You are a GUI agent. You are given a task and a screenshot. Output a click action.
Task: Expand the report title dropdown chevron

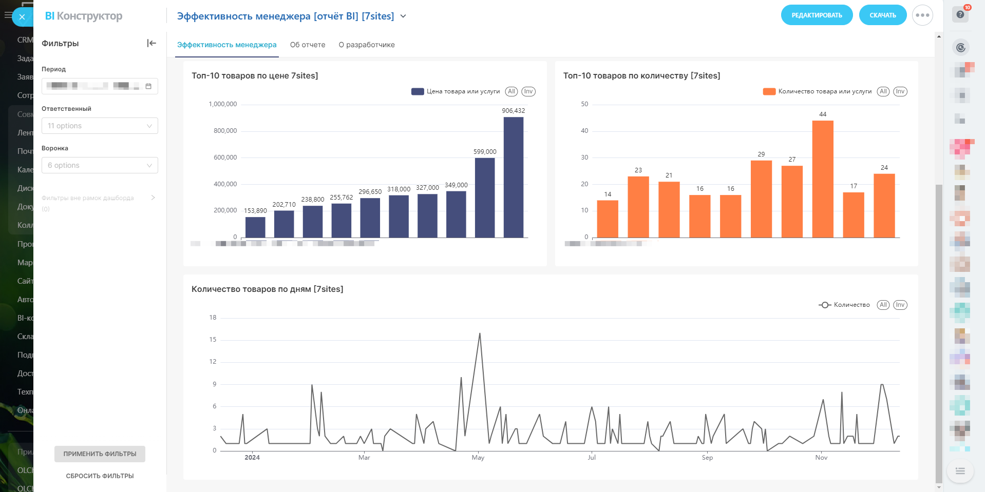tap(403, 16)
